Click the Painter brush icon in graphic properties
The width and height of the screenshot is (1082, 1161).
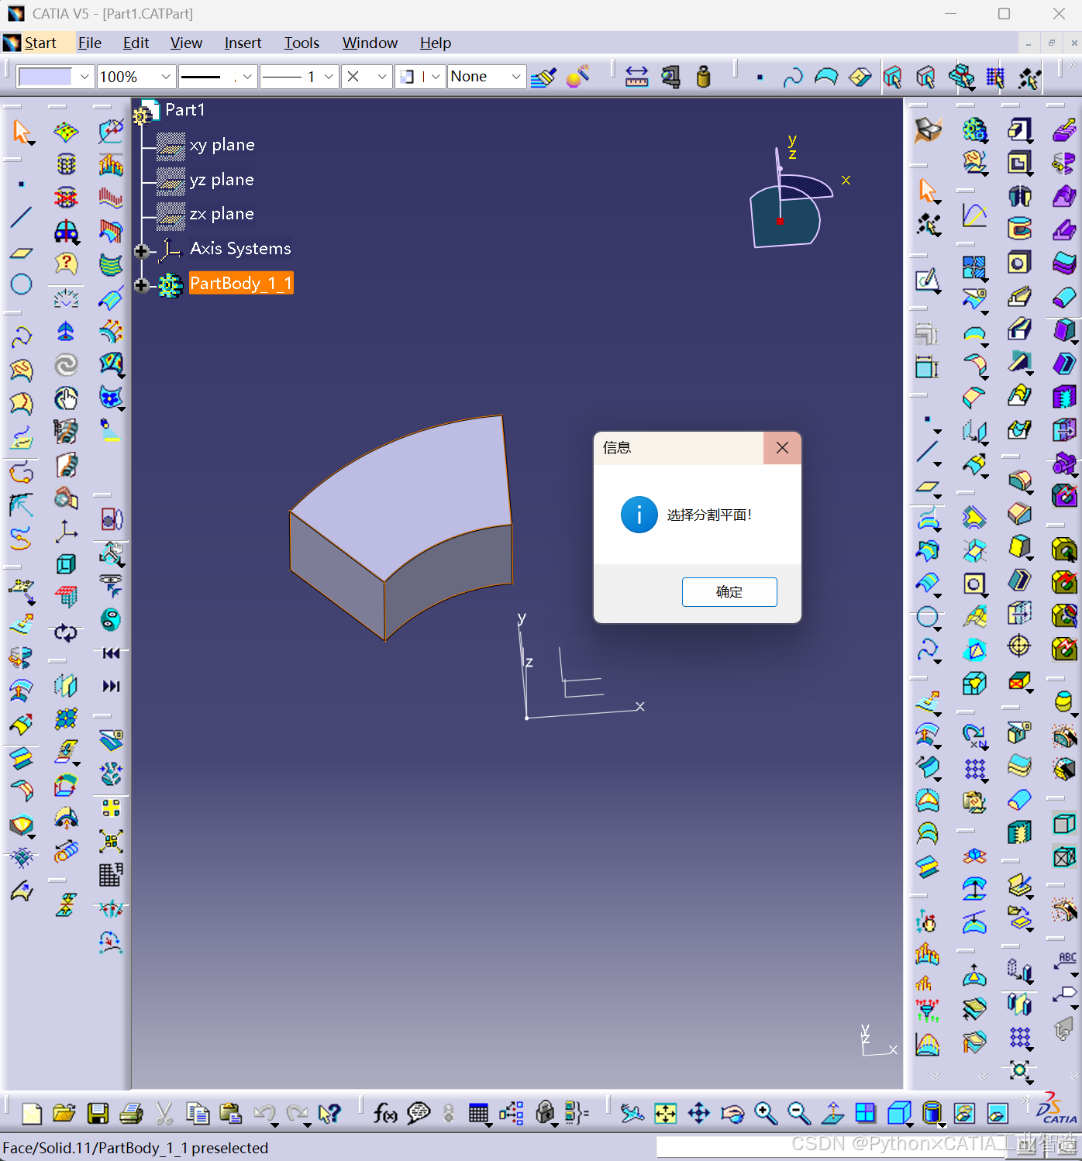543,77
